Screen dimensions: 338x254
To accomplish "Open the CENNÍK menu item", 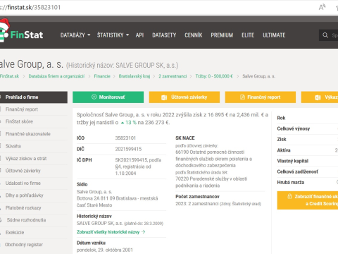I will tap(194, 35).
